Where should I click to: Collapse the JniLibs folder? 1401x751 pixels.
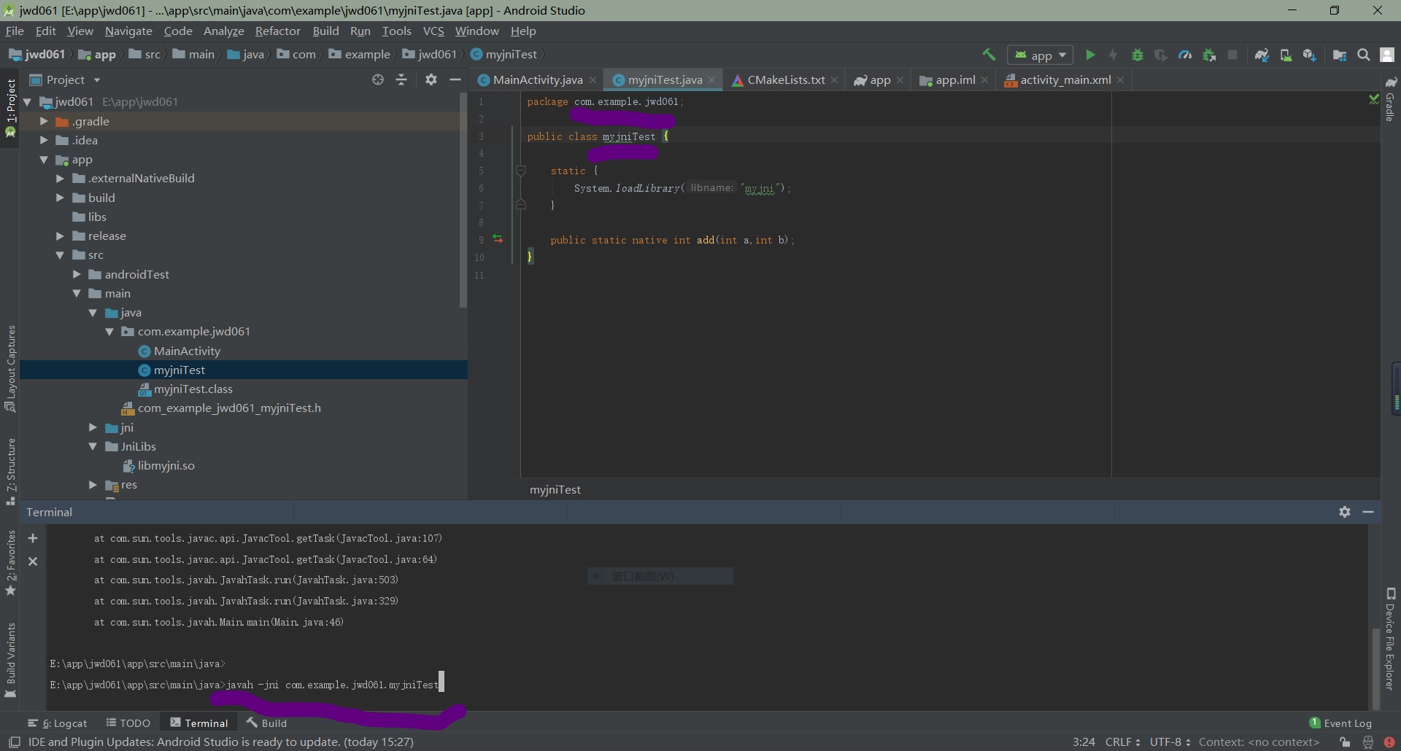coord(93,446)
